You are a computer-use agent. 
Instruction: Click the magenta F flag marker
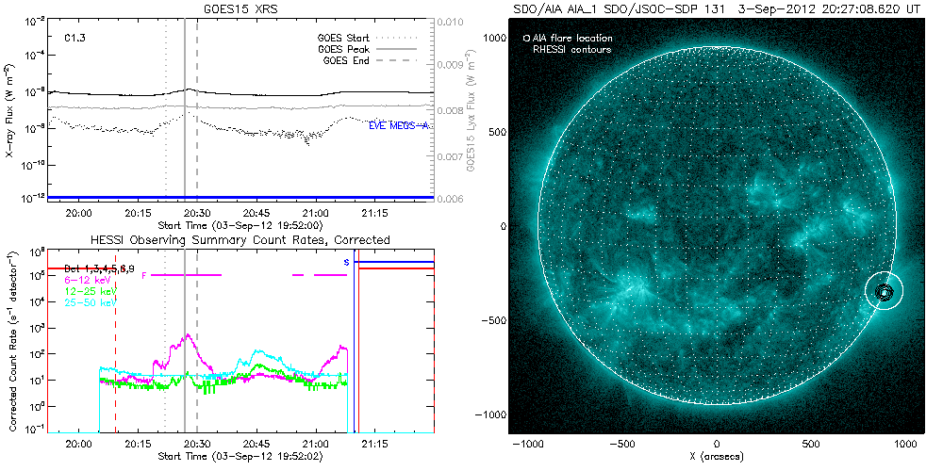(144, 275)
